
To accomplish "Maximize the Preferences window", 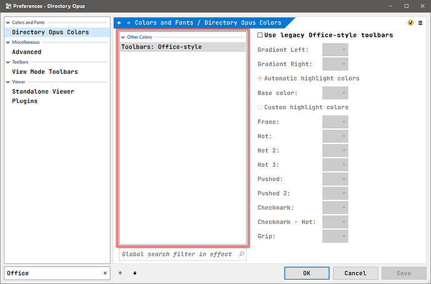I will [x=406, y=6].
